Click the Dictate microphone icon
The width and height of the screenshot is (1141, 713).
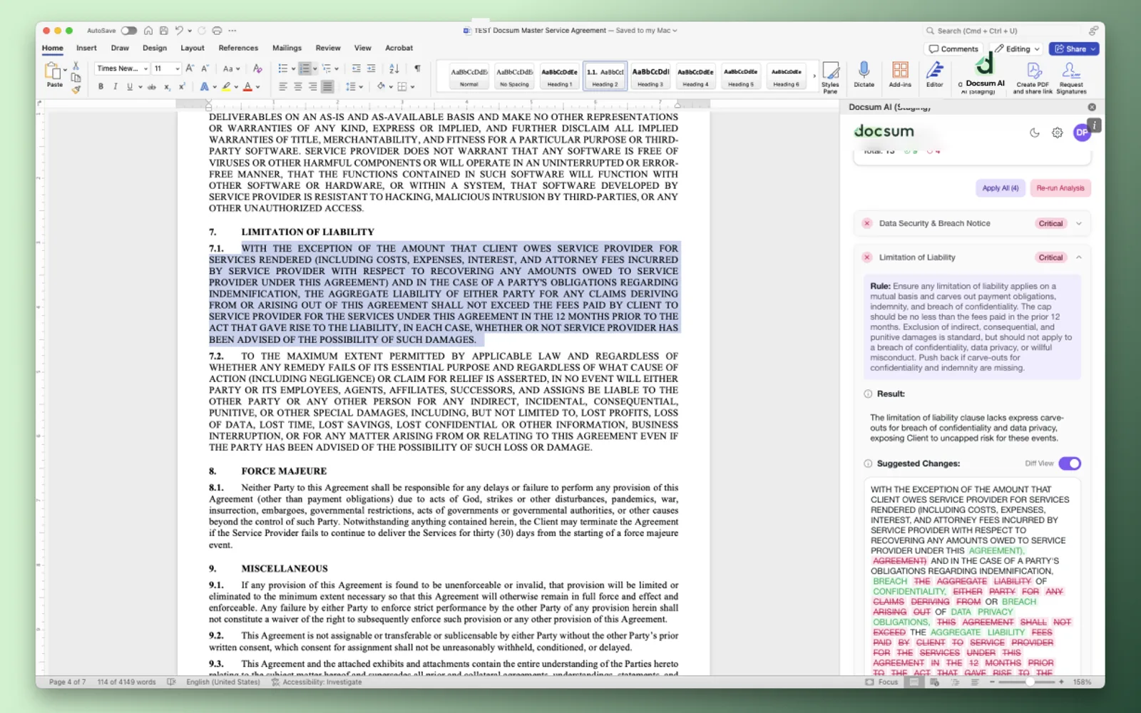(864, 70)
